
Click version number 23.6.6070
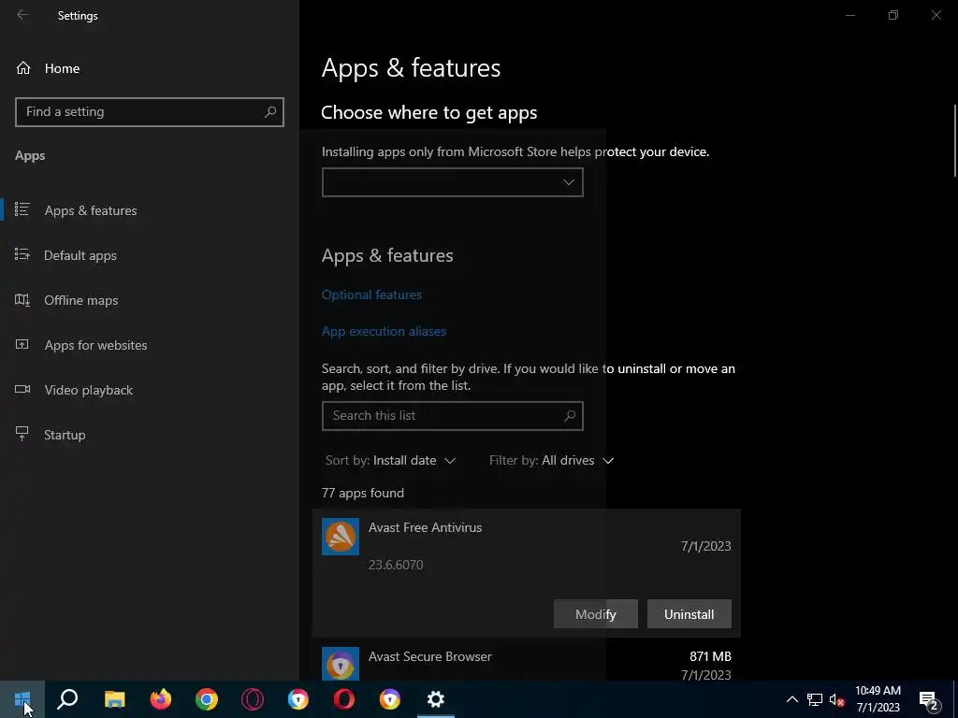pos(396,565)
